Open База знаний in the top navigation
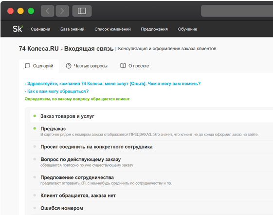The image size is (273, 215). [72, 29]
